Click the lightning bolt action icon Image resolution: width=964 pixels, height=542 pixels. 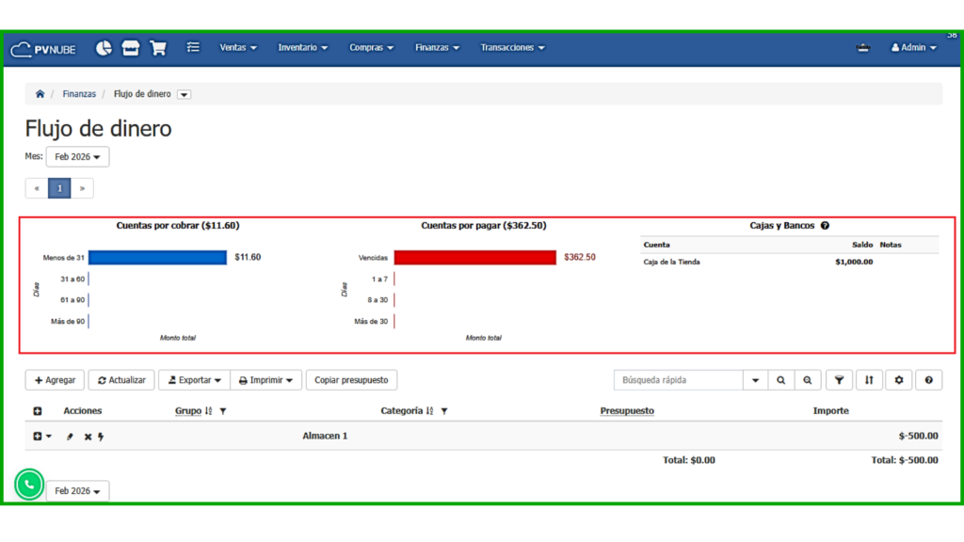click(x=101, y=437)
